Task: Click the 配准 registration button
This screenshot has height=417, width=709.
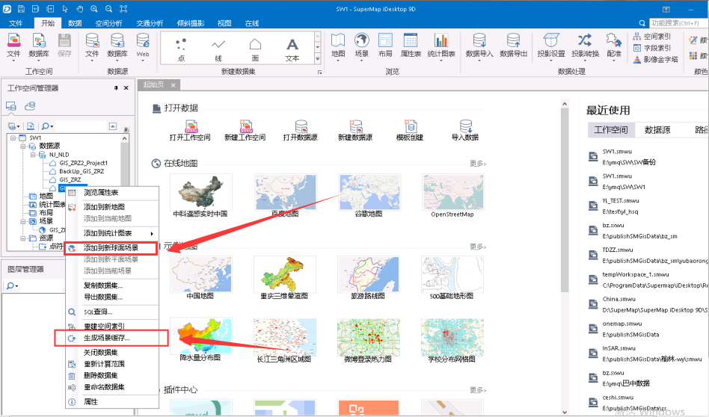Action: click(x=614, y=46)
